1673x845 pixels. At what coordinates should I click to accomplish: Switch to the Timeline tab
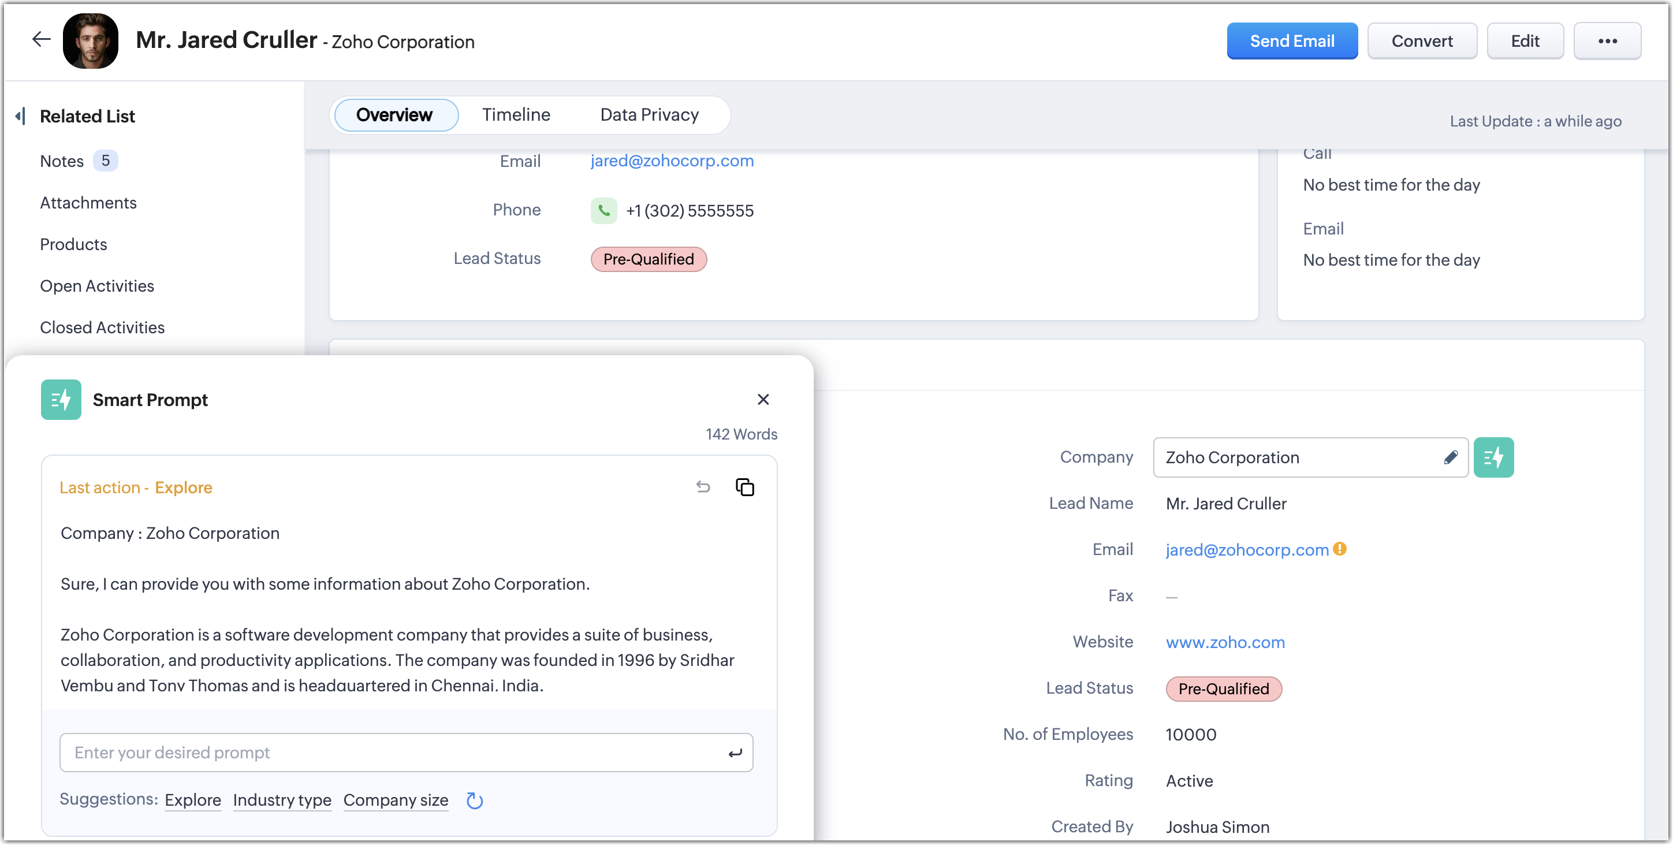[x=516, y=115]
